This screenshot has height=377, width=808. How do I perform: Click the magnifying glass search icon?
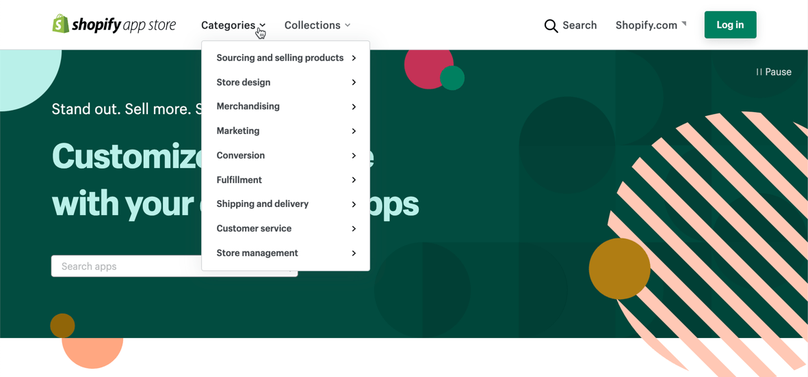point(551,26)
